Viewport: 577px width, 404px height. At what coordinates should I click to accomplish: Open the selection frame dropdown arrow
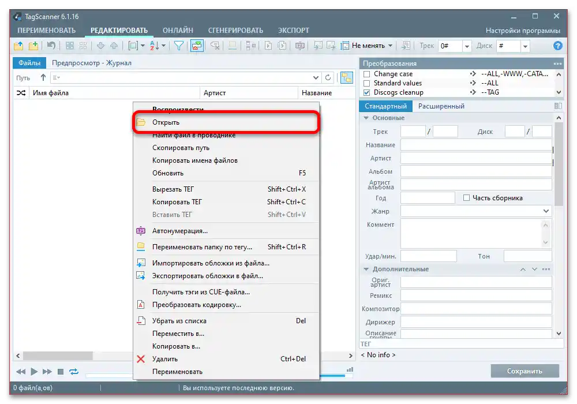tap(143, 46)
